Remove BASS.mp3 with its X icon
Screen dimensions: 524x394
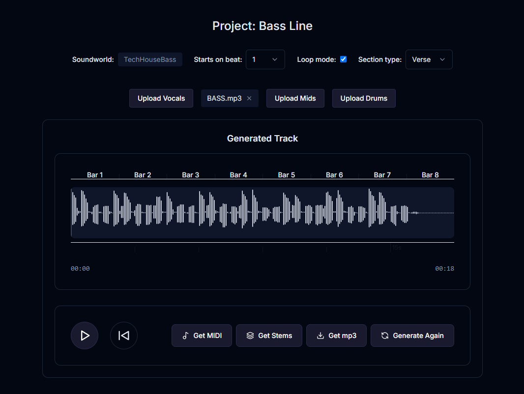250,98
